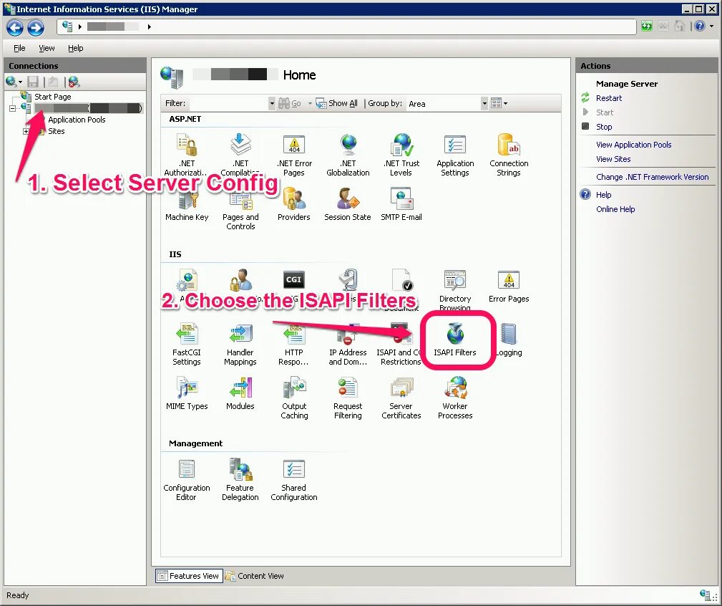
Task: Open Configuration Editor icon
Action: click(x=187, y=480)
